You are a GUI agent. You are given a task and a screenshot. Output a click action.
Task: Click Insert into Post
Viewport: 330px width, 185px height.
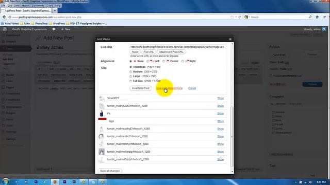(140, 88)
